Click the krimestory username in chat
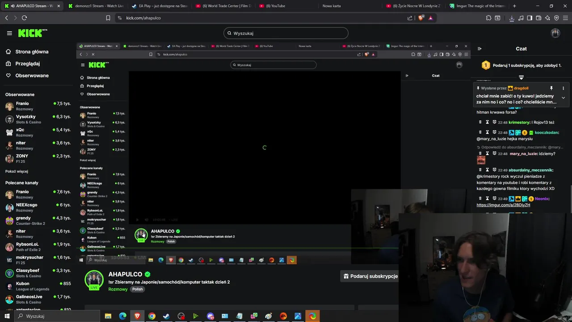The height and width of the screenshot is (322, 572). [519, 123]
